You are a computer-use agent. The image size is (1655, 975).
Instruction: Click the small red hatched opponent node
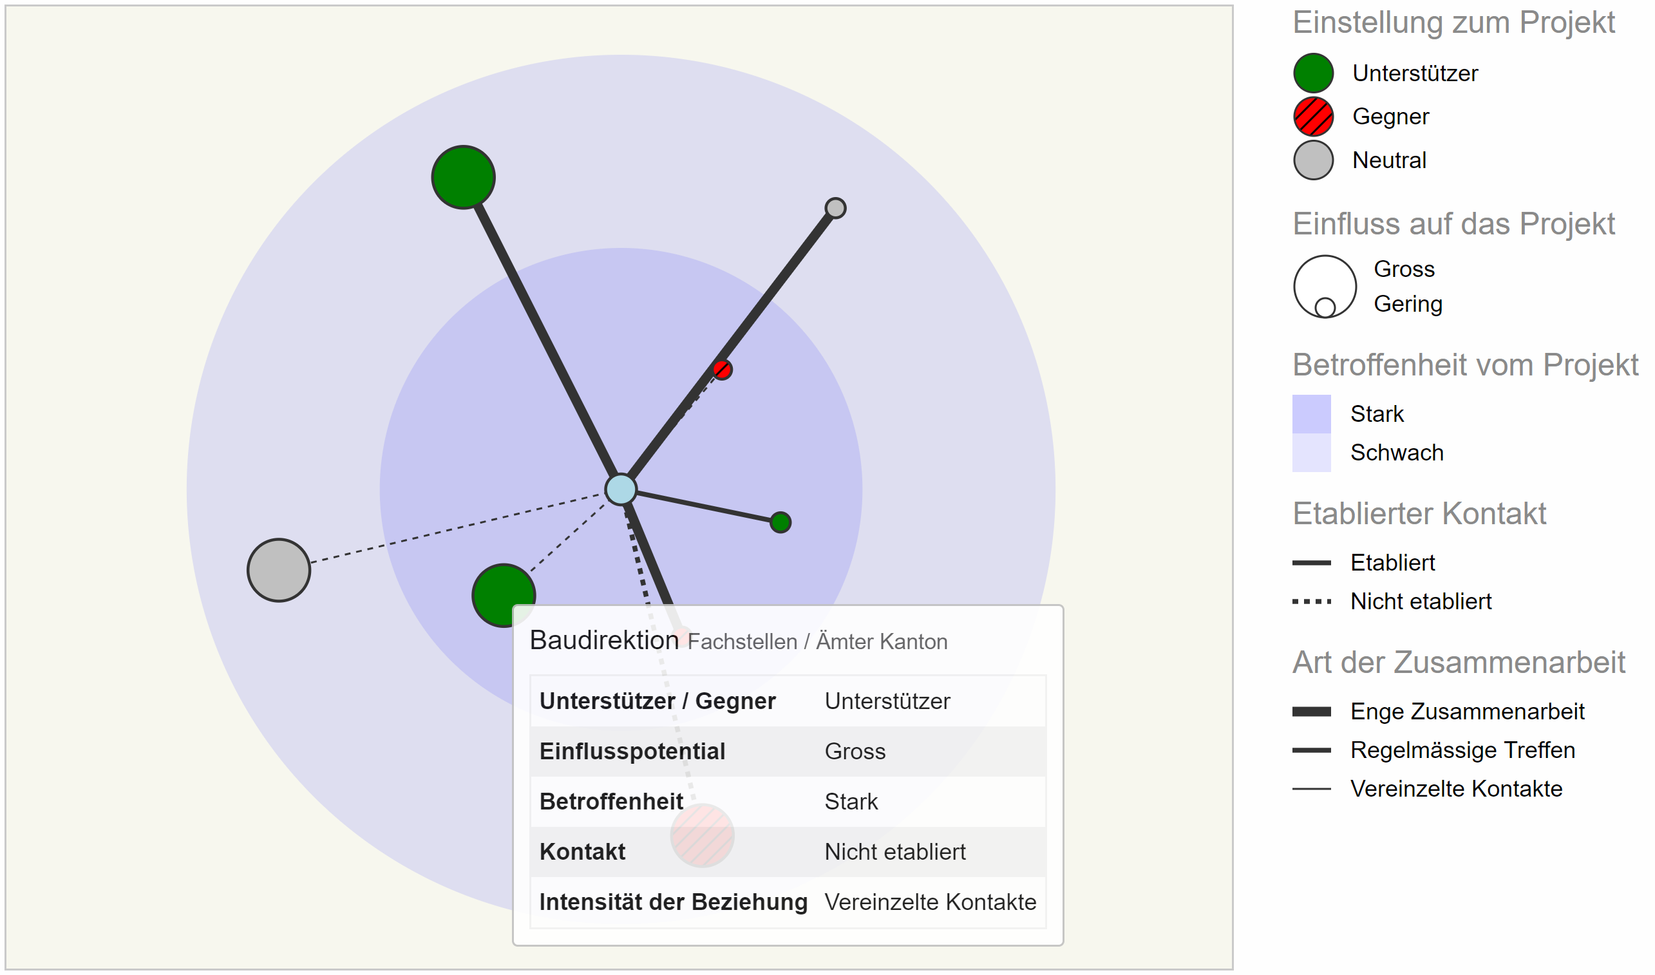[x=722, y=370]
